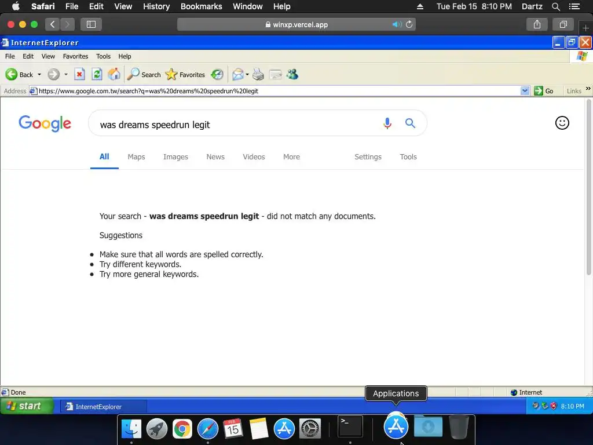Click the Windows XP start button
Screen dimensions: 593x445
click(x=27, y=406)
